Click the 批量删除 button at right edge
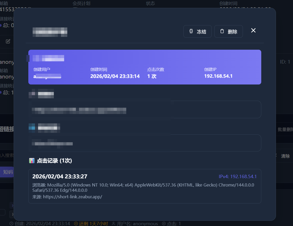 click(x=285, y=129)
